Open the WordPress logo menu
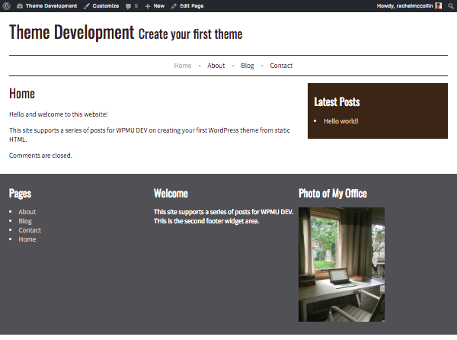This screenshot has height=340, width=457. 6,6
